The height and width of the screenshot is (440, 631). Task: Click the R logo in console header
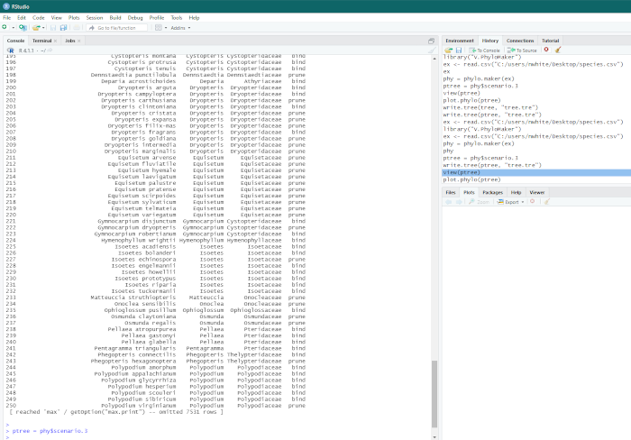coord(11,50)
